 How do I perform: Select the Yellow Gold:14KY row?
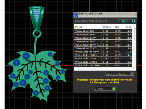click(103, 38)
